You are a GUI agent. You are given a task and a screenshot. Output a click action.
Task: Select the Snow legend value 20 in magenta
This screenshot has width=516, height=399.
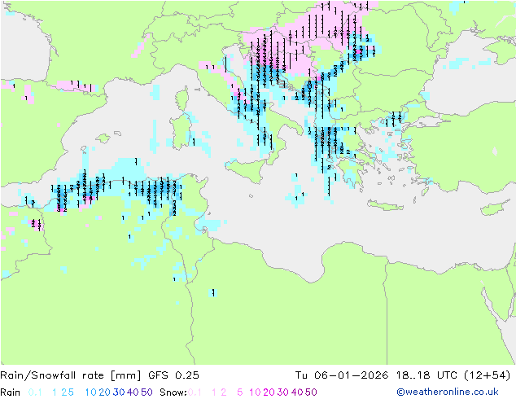tap(269, 392)
